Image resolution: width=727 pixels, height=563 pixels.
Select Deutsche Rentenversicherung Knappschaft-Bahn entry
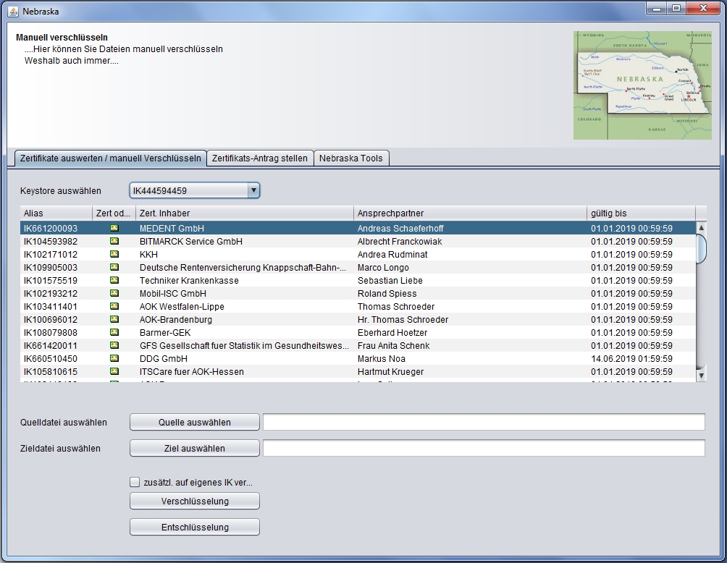click(x=243, y=267)
